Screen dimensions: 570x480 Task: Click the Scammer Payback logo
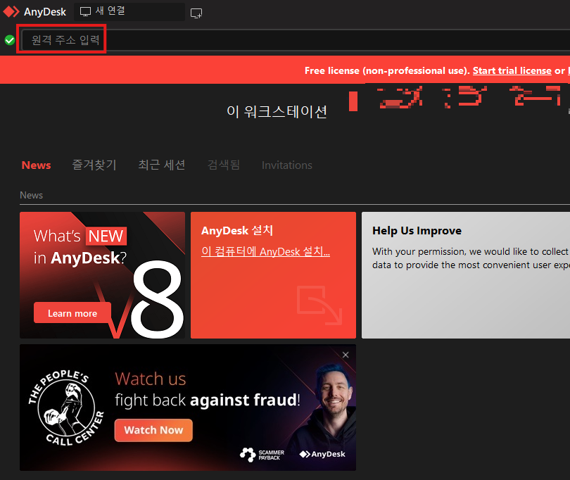(x=262, y=455)
